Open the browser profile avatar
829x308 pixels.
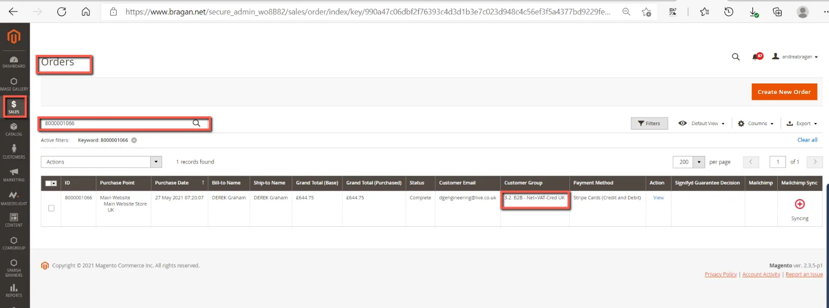pos(803,12)
